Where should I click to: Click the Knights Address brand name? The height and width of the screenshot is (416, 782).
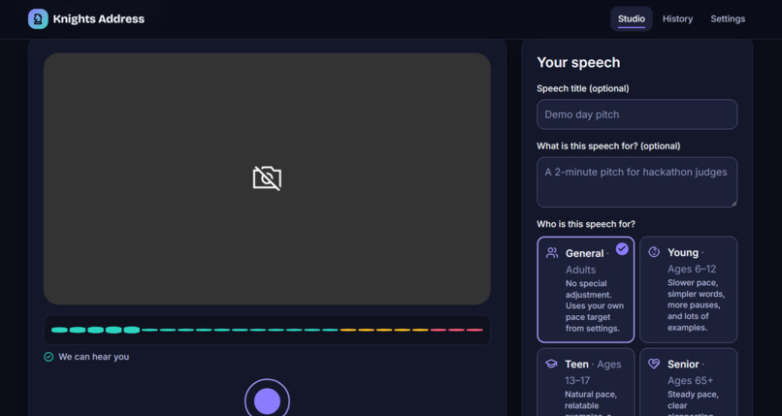[x=99, y=19]
